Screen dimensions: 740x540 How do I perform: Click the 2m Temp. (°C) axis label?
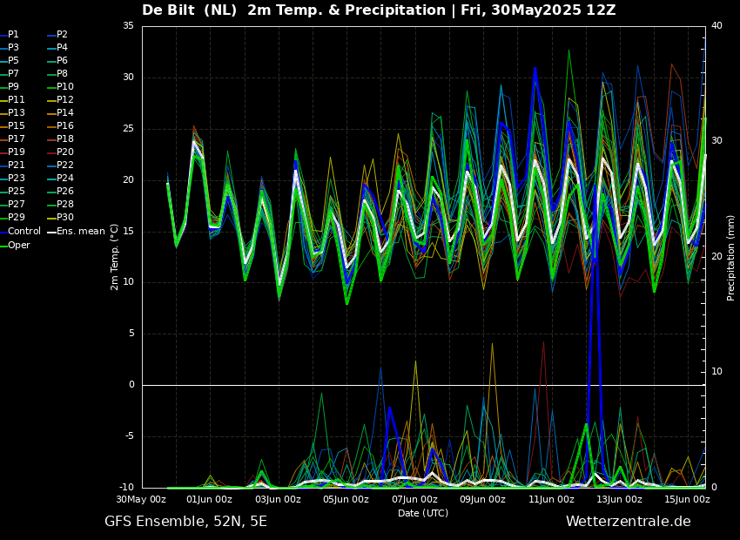point(115,257)
